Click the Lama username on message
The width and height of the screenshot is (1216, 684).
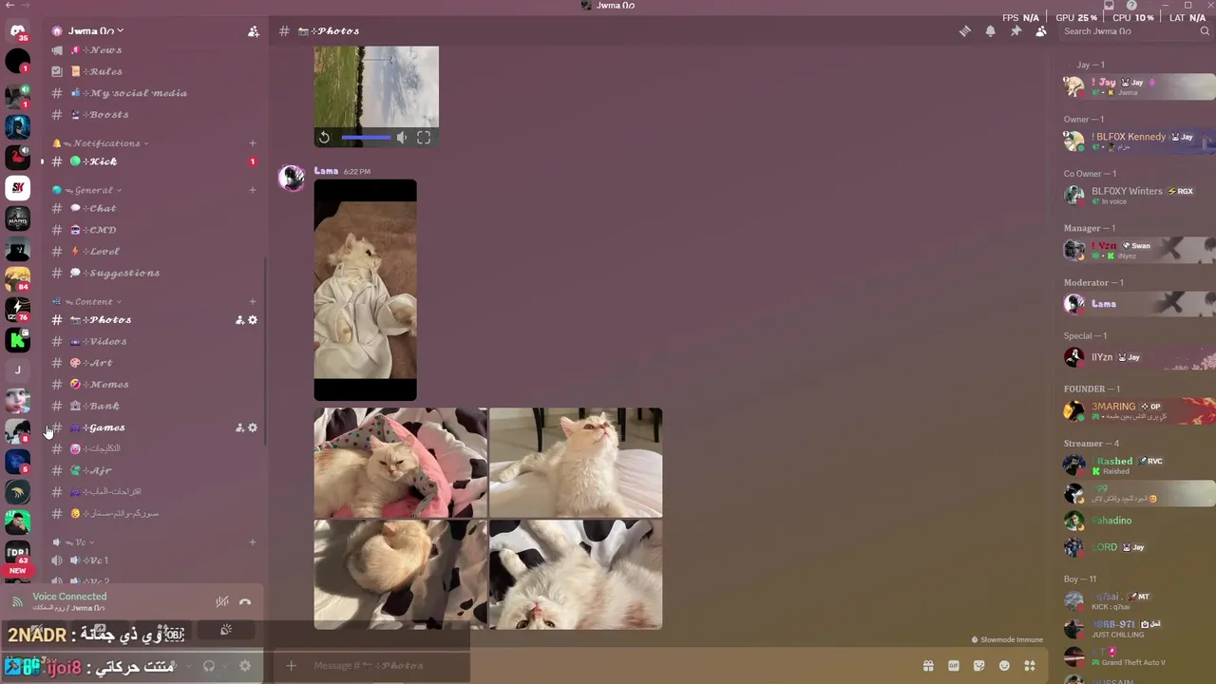pyautogui.click(x=326, y=171)
